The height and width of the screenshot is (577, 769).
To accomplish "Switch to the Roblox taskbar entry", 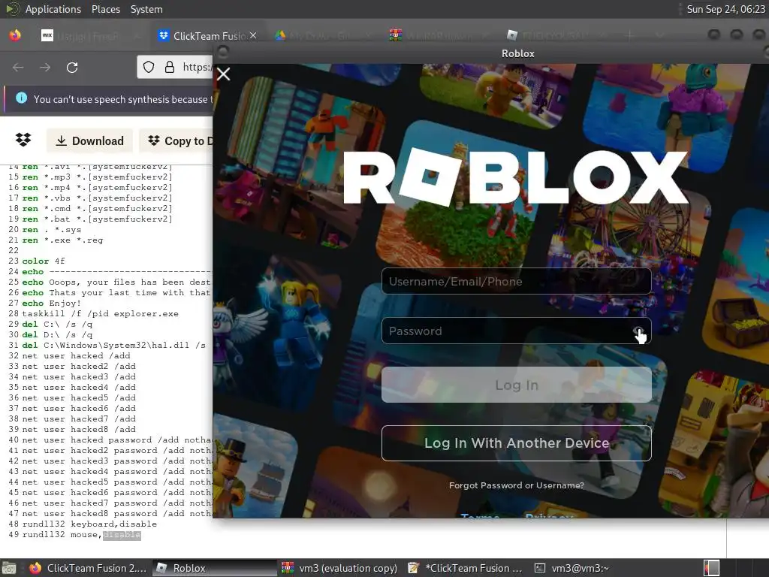I will pos(214,568).
